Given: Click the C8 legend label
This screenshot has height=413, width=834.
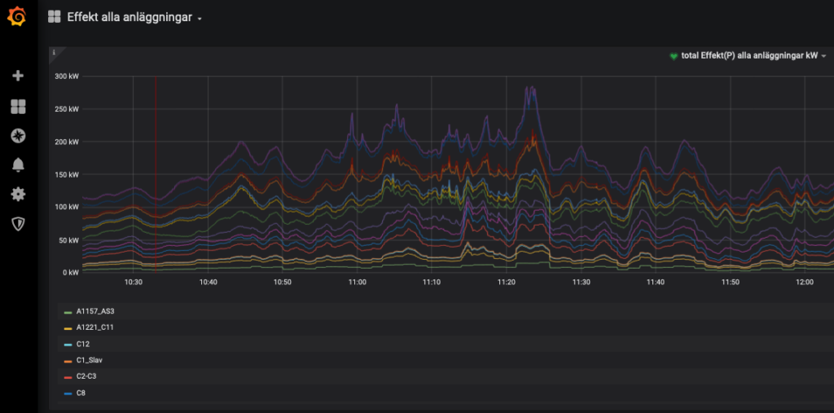Looking at the screenshot, I should [x=81, y=393].
